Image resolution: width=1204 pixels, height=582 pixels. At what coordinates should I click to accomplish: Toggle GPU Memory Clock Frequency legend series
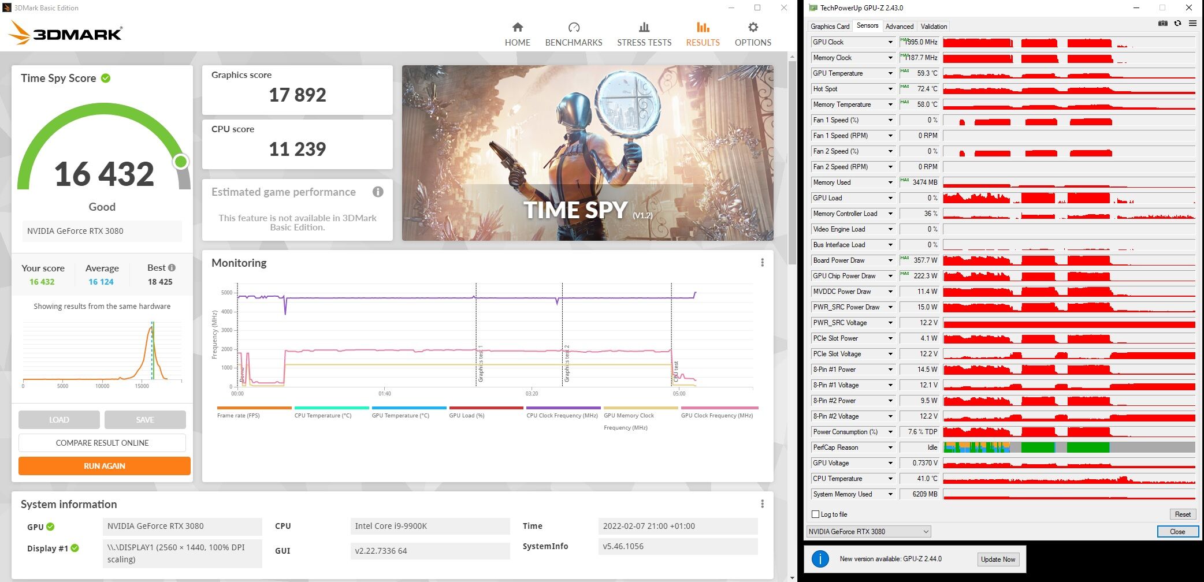pyautogui.click(x=640, y=419)
